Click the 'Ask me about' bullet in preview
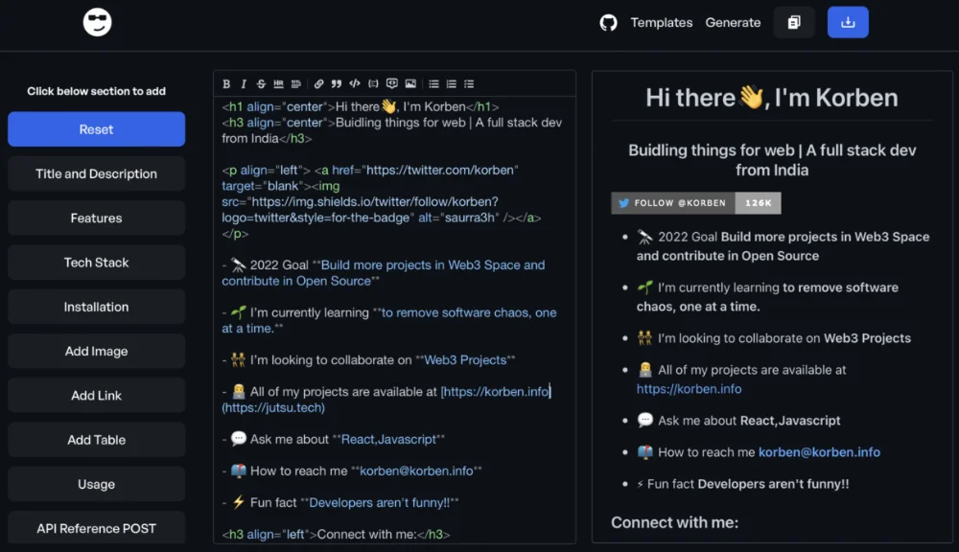The image size is (959, 552). tap(738, 421)
